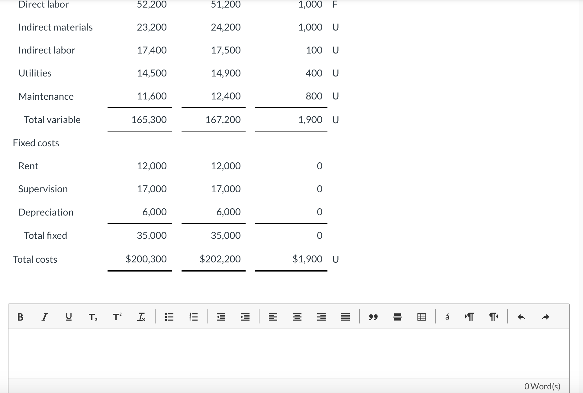Justify the paragraph text
The height and width of the screenshot is (393, 583).
pos(345,317)
